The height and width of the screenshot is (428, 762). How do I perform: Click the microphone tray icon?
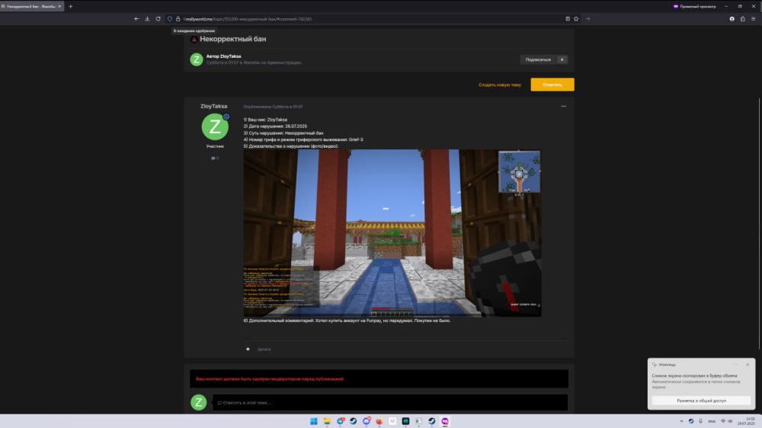(x=701, y=421)
